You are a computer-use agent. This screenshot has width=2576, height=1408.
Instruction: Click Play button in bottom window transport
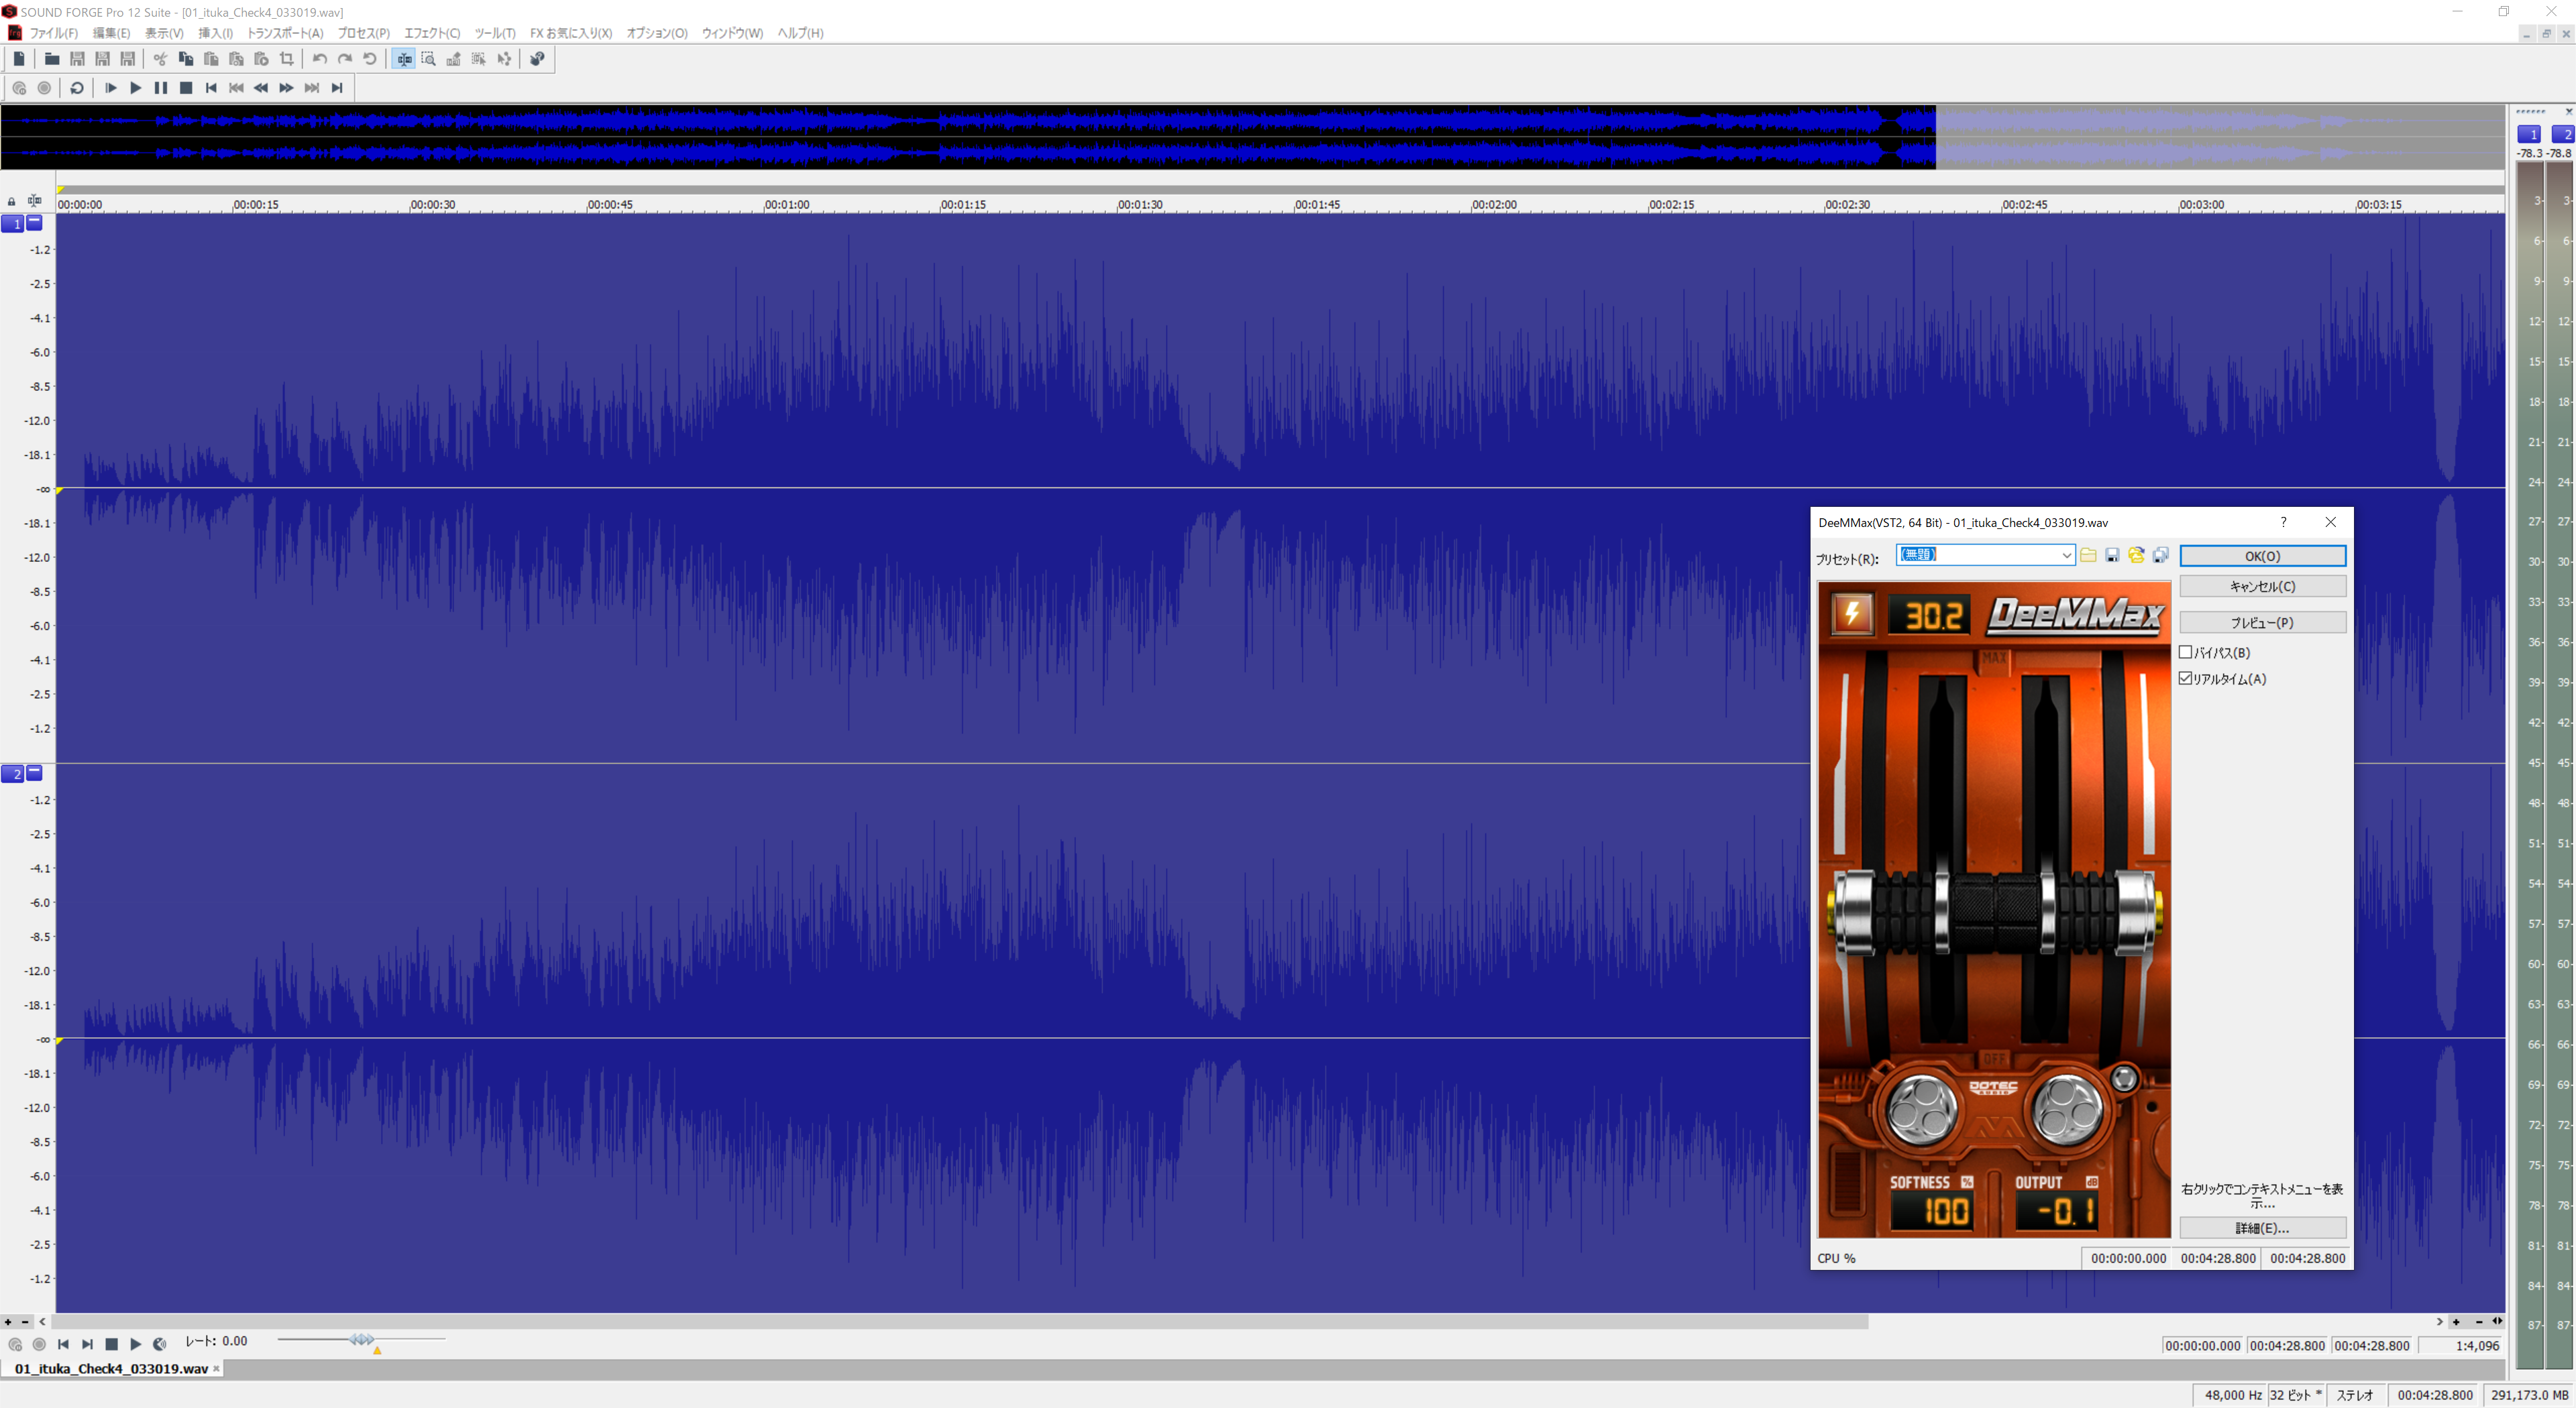pyautogui.click(x=136, y=1345)
